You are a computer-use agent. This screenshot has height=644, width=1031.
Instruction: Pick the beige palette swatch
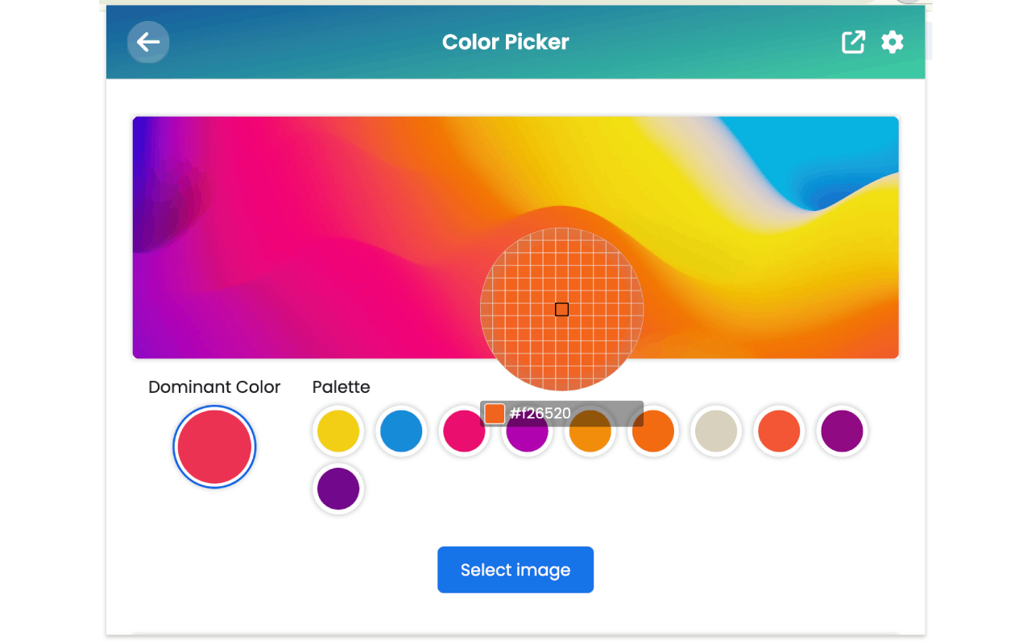(716, 431)
